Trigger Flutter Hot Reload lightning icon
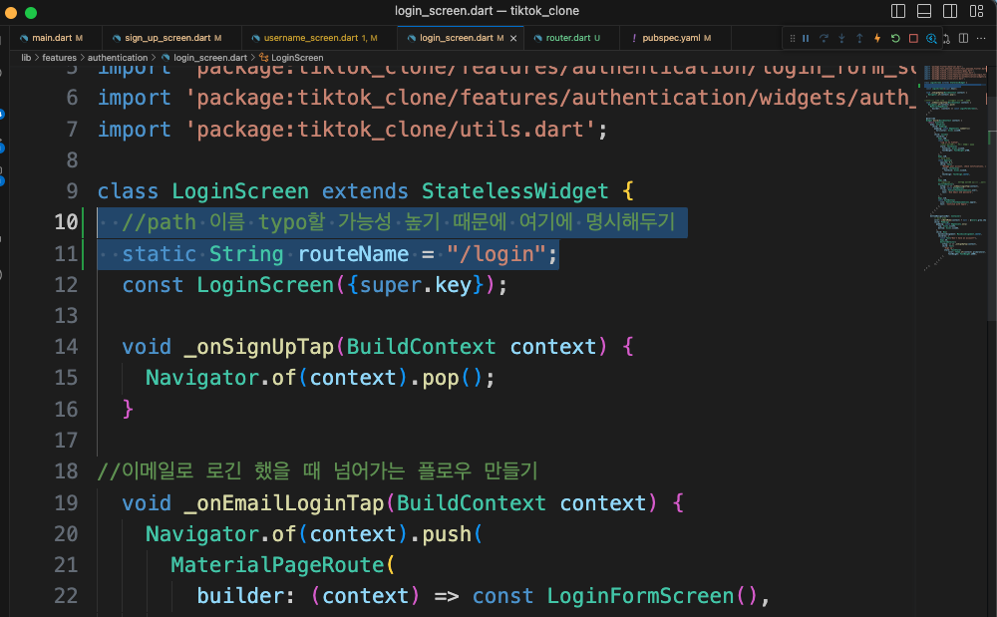 click(x=877, y=38)
